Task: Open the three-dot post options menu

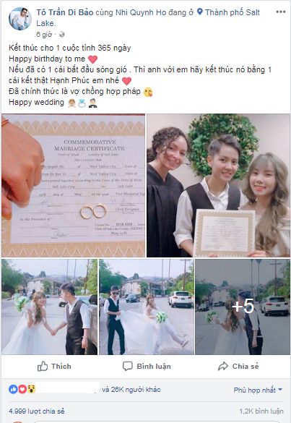Action: pos(280,12)
